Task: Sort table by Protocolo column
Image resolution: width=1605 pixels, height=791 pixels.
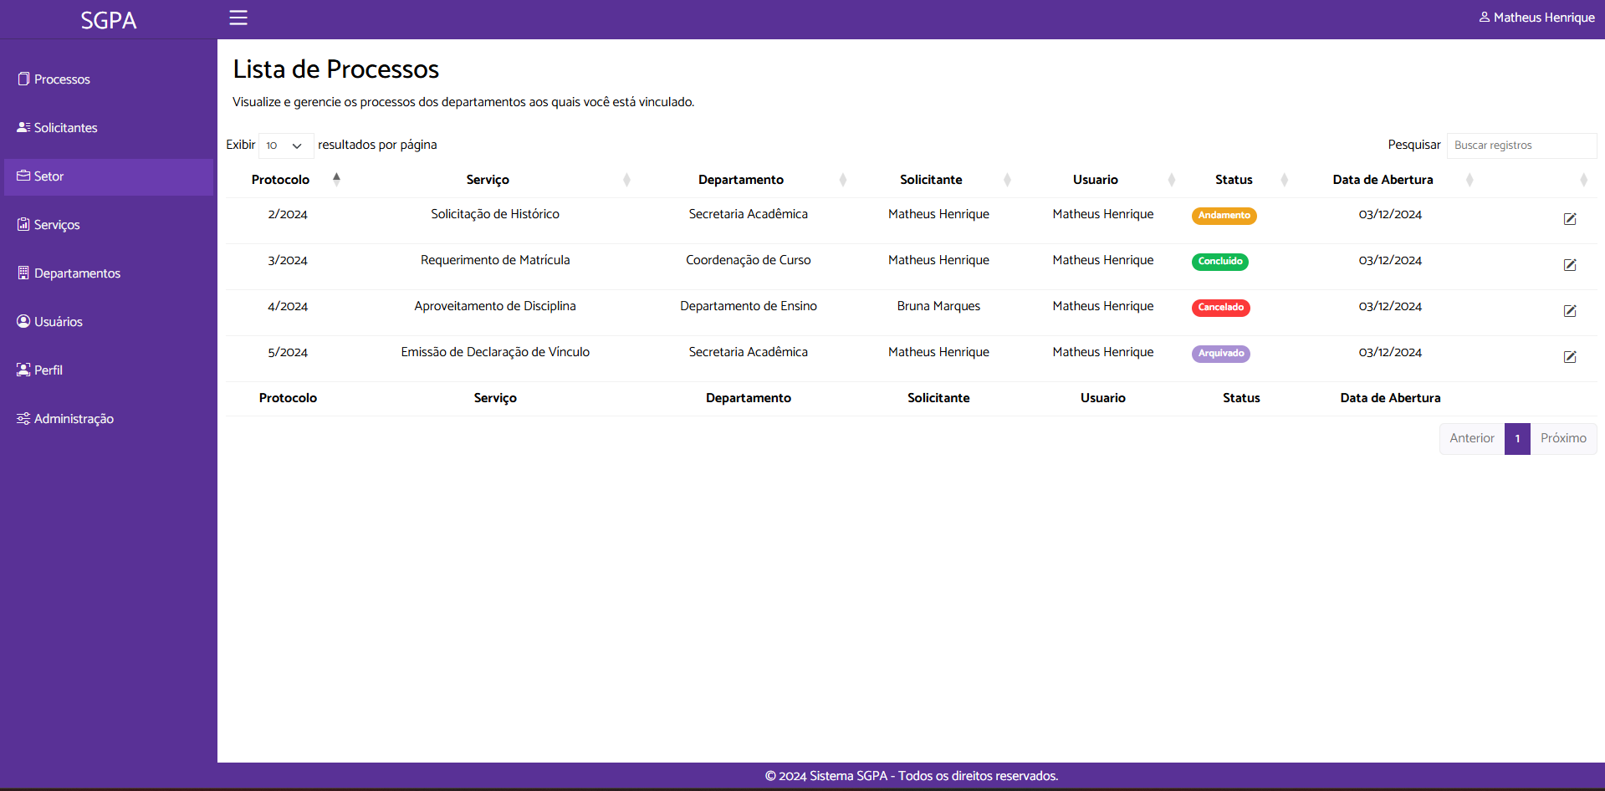Action: coord(281,180)
